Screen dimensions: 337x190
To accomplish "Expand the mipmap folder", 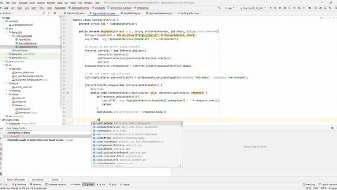I will click(6, 91).
